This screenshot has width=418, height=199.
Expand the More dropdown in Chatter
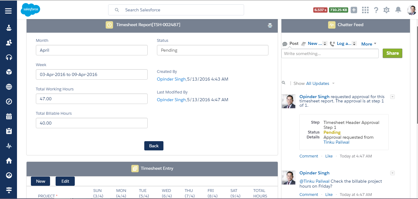pos(369,44)
